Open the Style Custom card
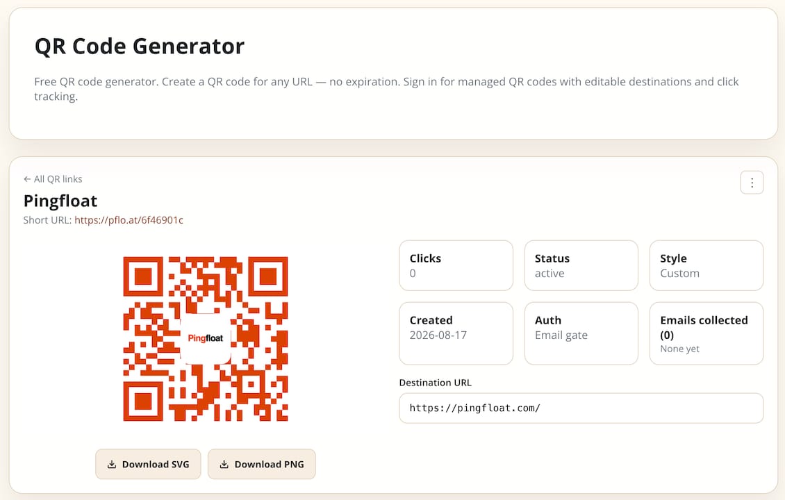 point(706,265)
